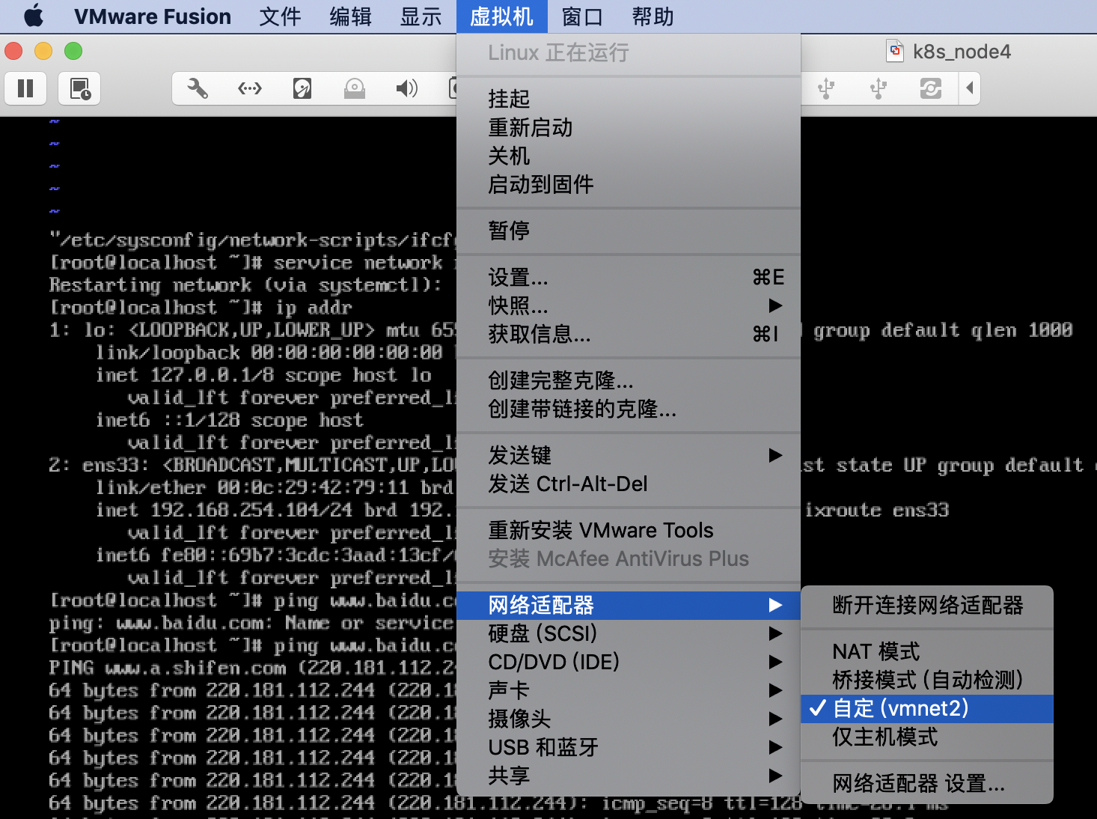
Task: Click terminal text 'link/ether 00:0c:29:42:79:11'
Action: [252, 487]
